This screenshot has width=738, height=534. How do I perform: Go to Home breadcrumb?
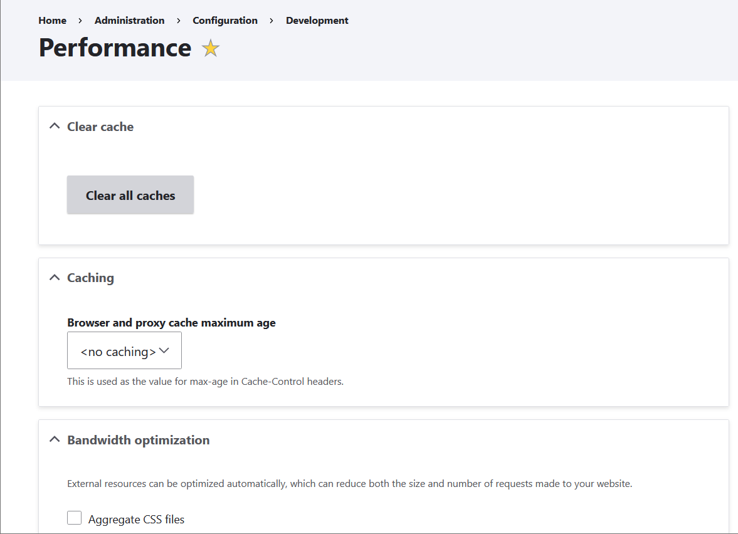pyautogui.click(x=52, y=21)
